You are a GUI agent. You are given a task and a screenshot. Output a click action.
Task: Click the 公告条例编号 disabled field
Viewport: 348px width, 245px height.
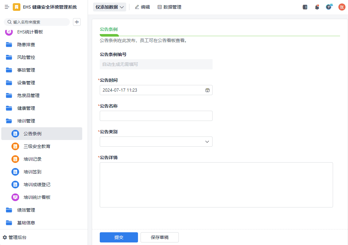click(156, 64)
